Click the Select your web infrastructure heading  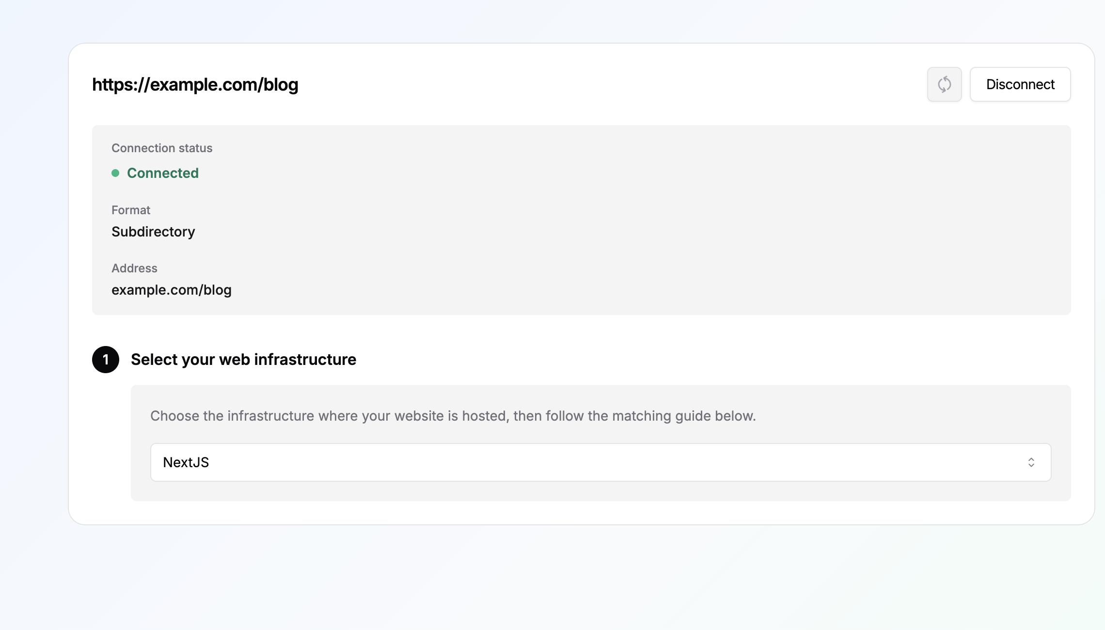coord(243,360)
